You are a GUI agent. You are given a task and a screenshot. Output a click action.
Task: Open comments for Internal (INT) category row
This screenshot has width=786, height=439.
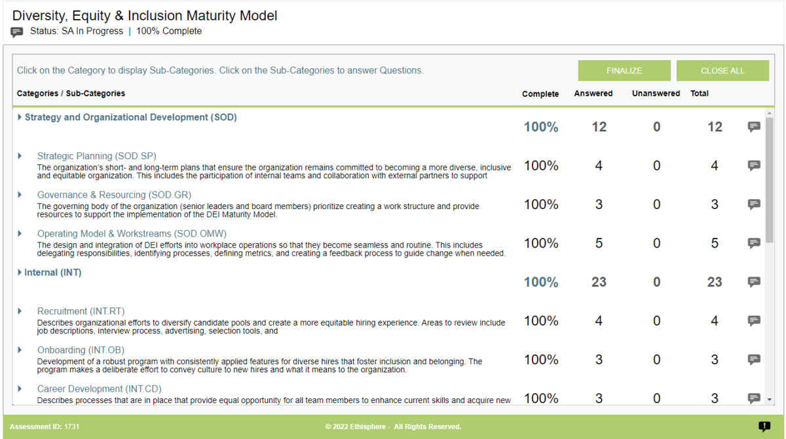[x=754, y=282]
